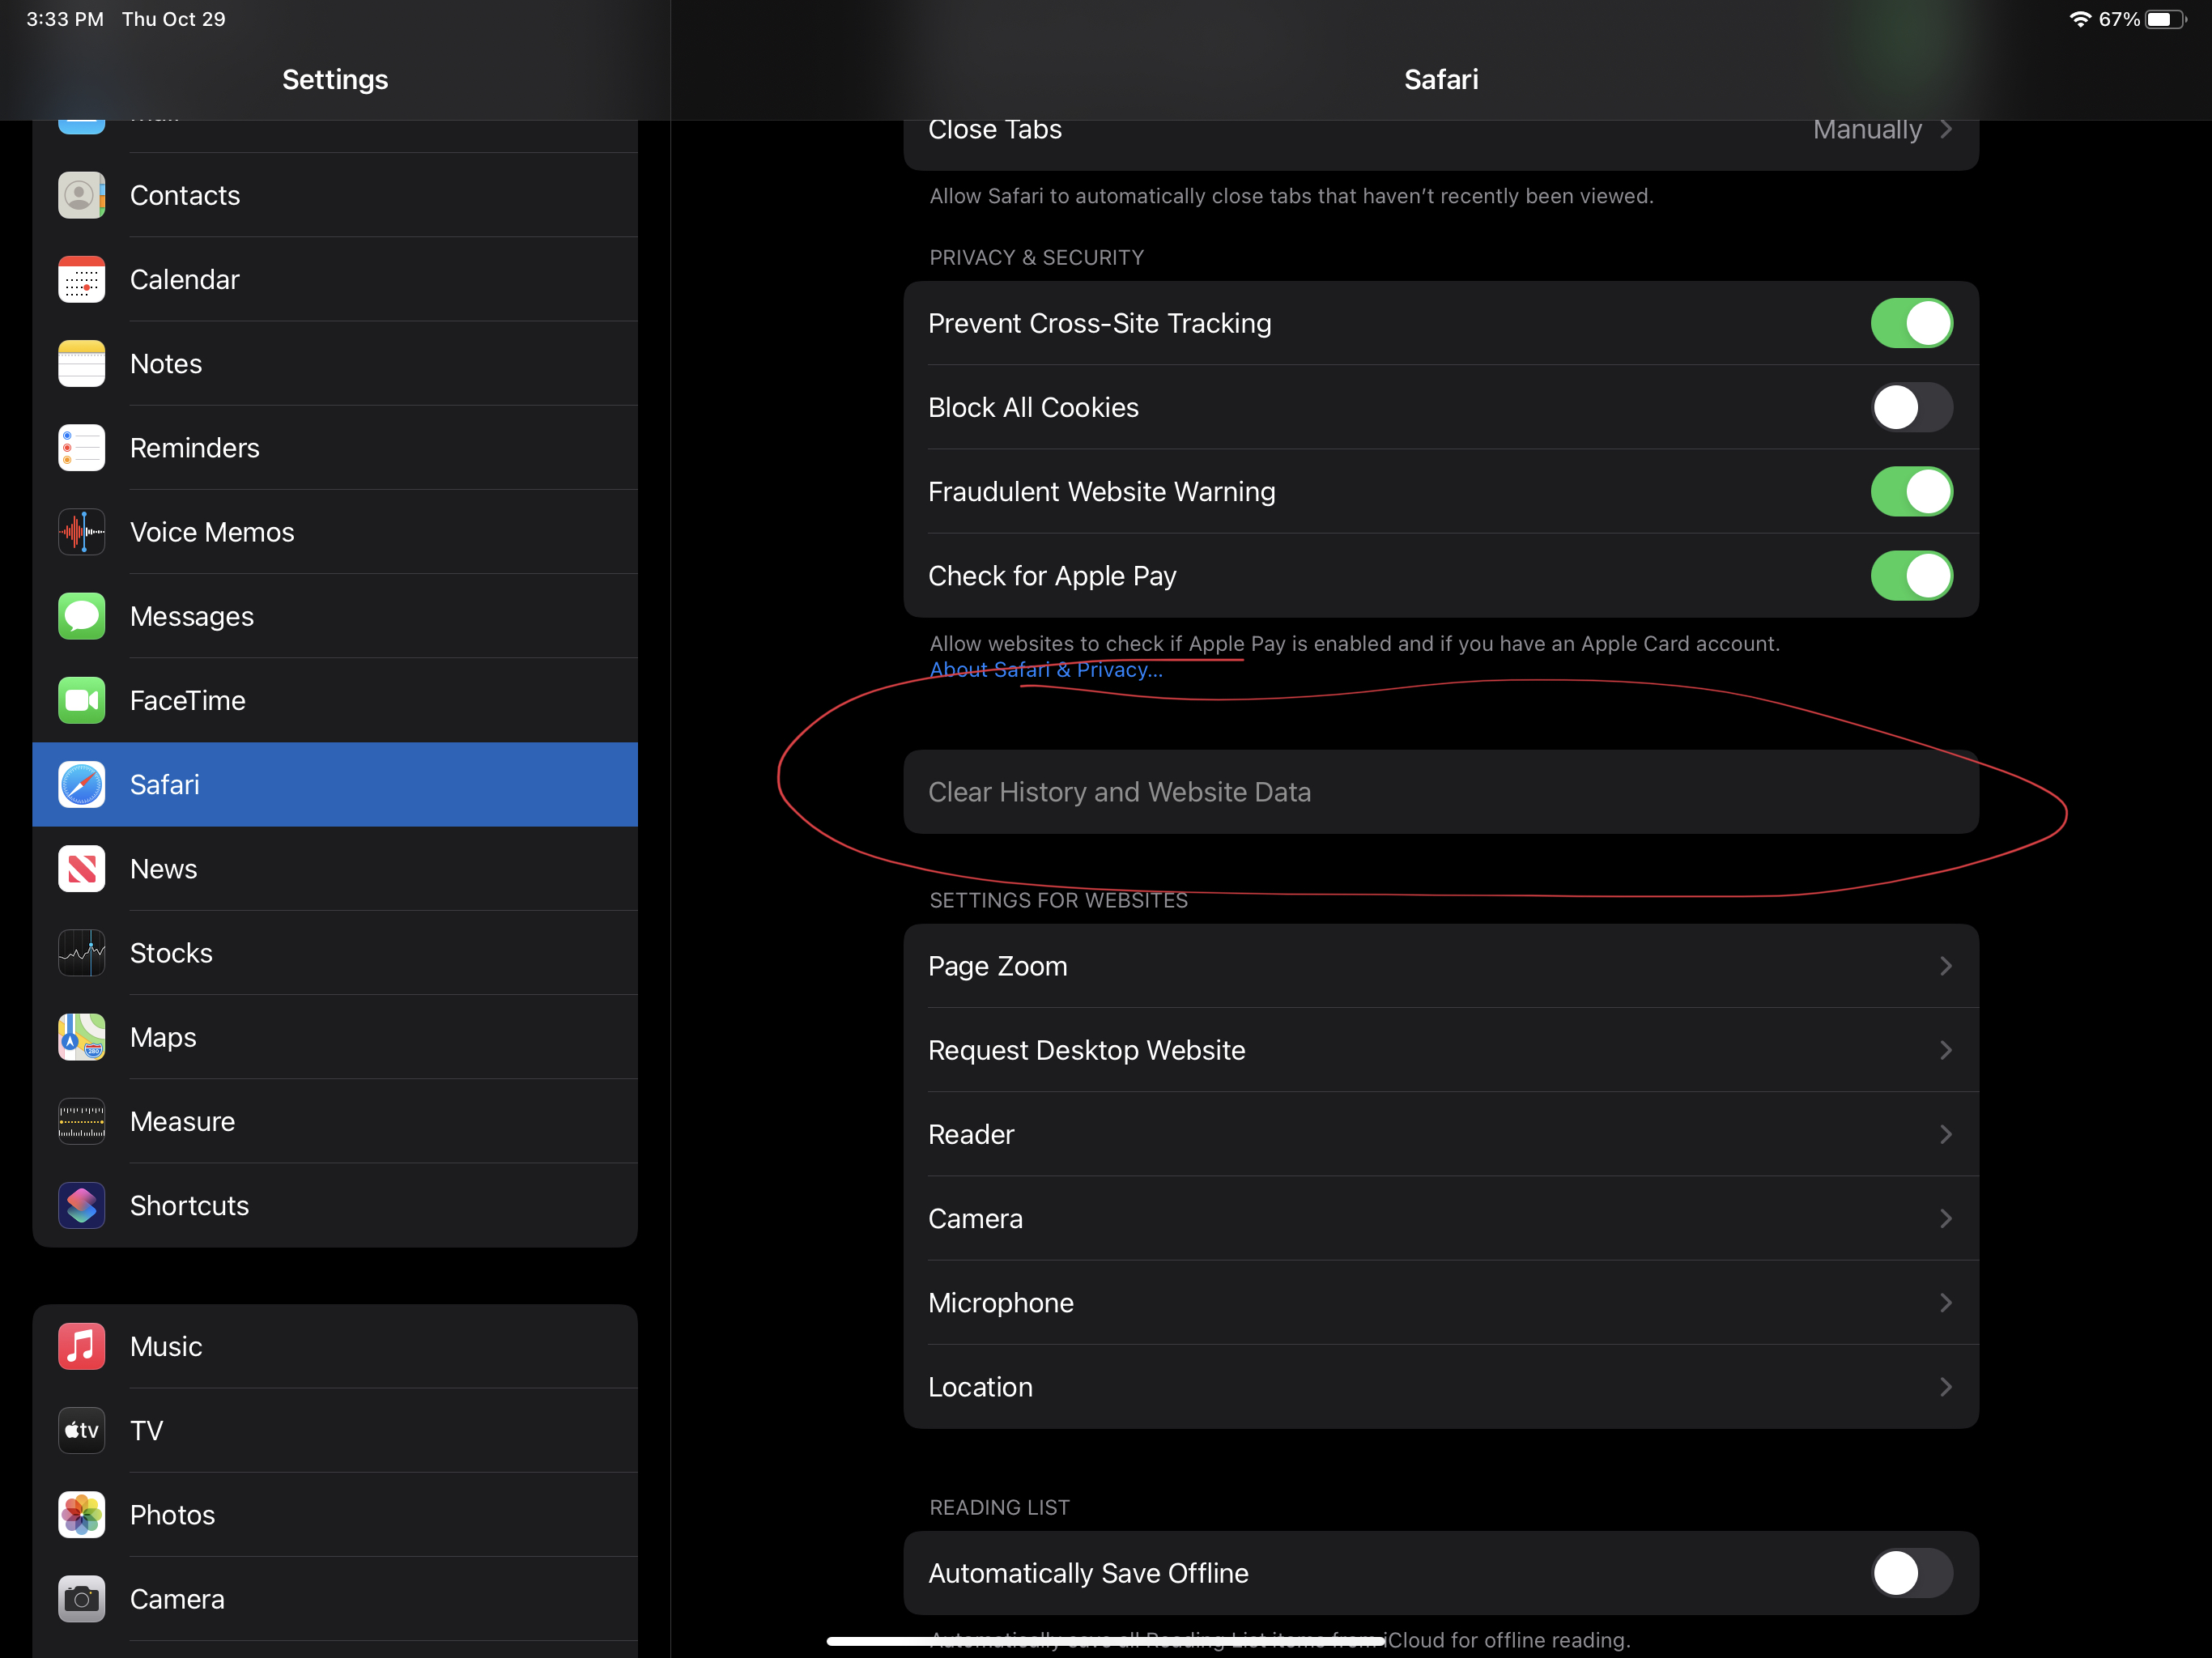The image size is (2212, 1658).
Task: Open Contacts settings in sidebar
Action: coord(335,195)
